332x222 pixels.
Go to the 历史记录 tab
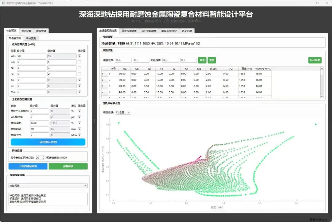pyautogui.click(x=187, y=31)
